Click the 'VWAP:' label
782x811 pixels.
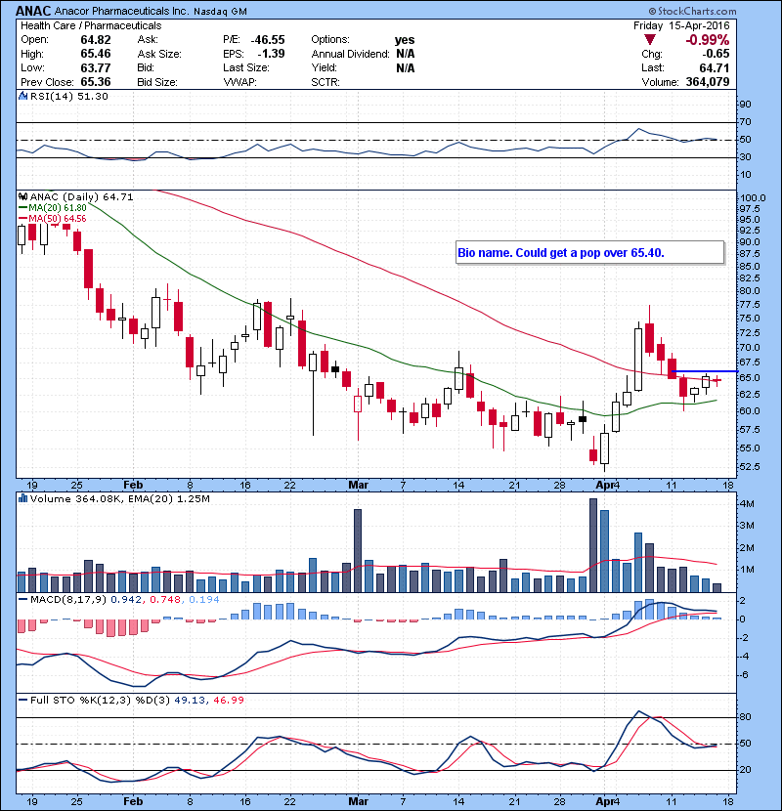pyautogui.click(x=239, y=82)
